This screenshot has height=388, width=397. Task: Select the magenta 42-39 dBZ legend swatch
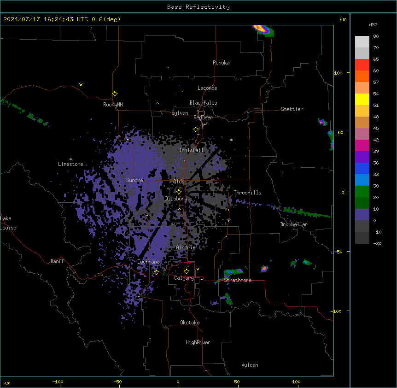[362, 145]
